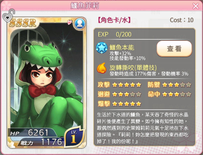Click the blue profile avatar icon
Viewport: 203px width, 155px height.
[80, 24]
